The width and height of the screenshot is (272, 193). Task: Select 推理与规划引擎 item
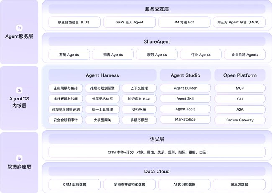(x=103, y=88)
